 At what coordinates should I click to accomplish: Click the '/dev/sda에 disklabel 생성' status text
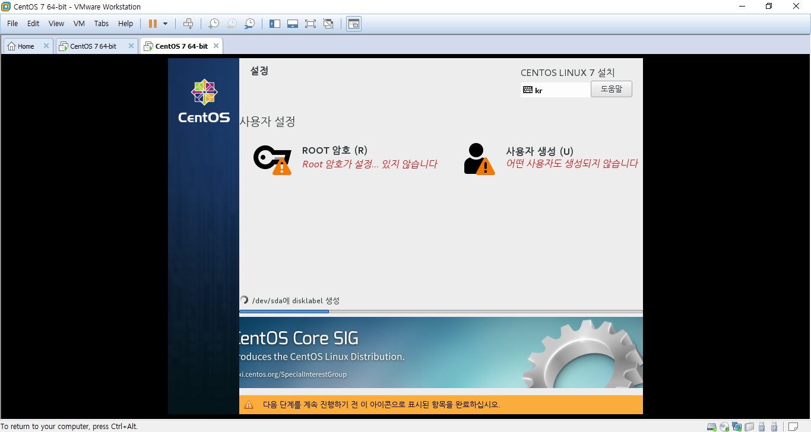coord(296,301)
